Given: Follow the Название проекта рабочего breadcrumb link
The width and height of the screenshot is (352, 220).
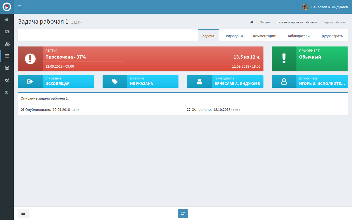Looking at the screenshot, I should pyautogui.click(x=296, y=22).
